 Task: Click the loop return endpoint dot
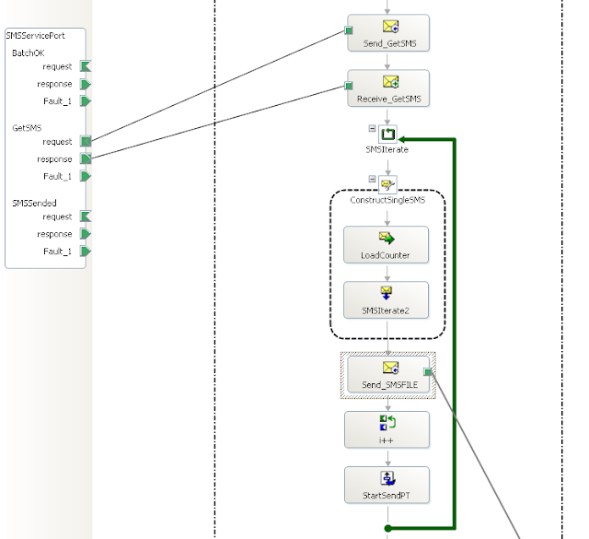pos(388,529)
